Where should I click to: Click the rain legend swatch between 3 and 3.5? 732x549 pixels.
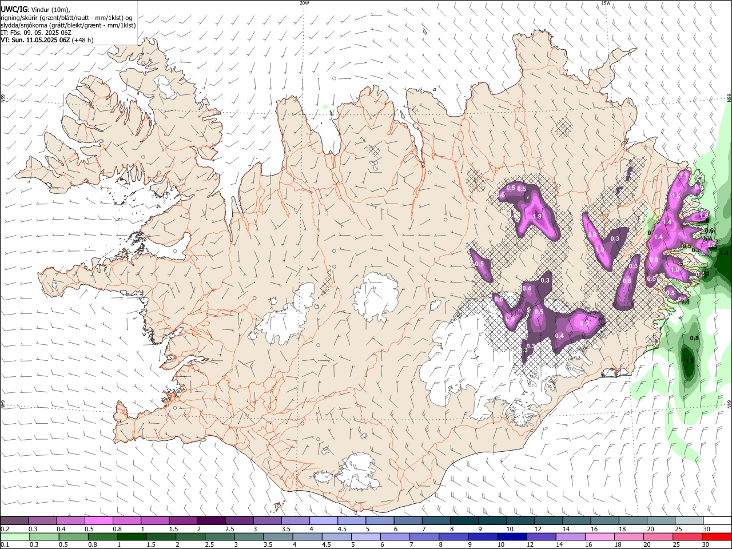249,536
